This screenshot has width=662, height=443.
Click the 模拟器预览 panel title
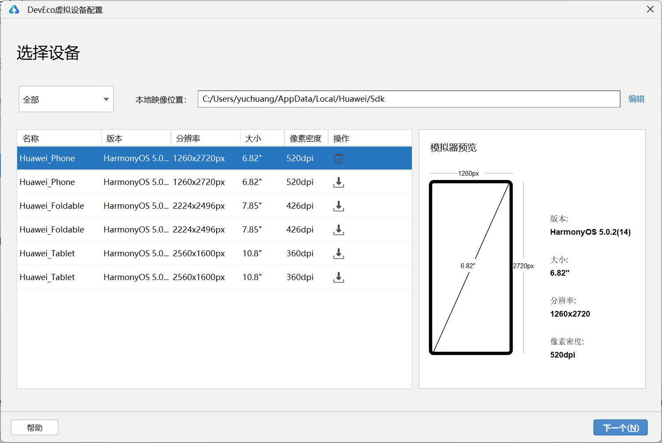[x=453, y=148]
